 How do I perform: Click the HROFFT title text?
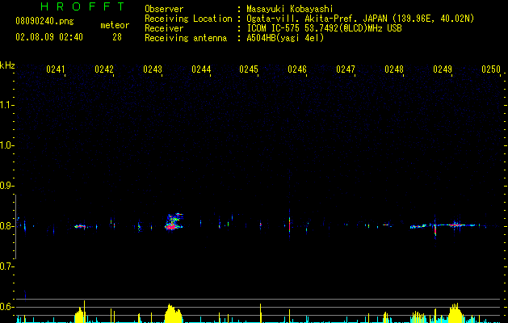tap(83, 6)
